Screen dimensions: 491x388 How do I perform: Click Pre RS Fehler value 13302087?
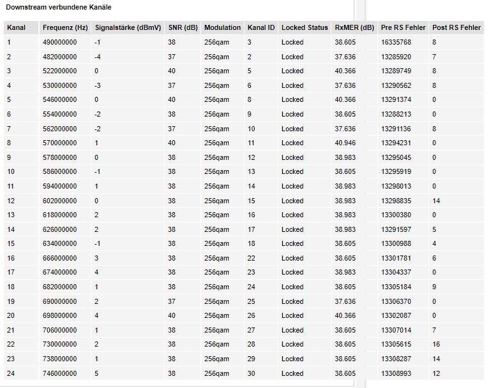click(396, 315)
